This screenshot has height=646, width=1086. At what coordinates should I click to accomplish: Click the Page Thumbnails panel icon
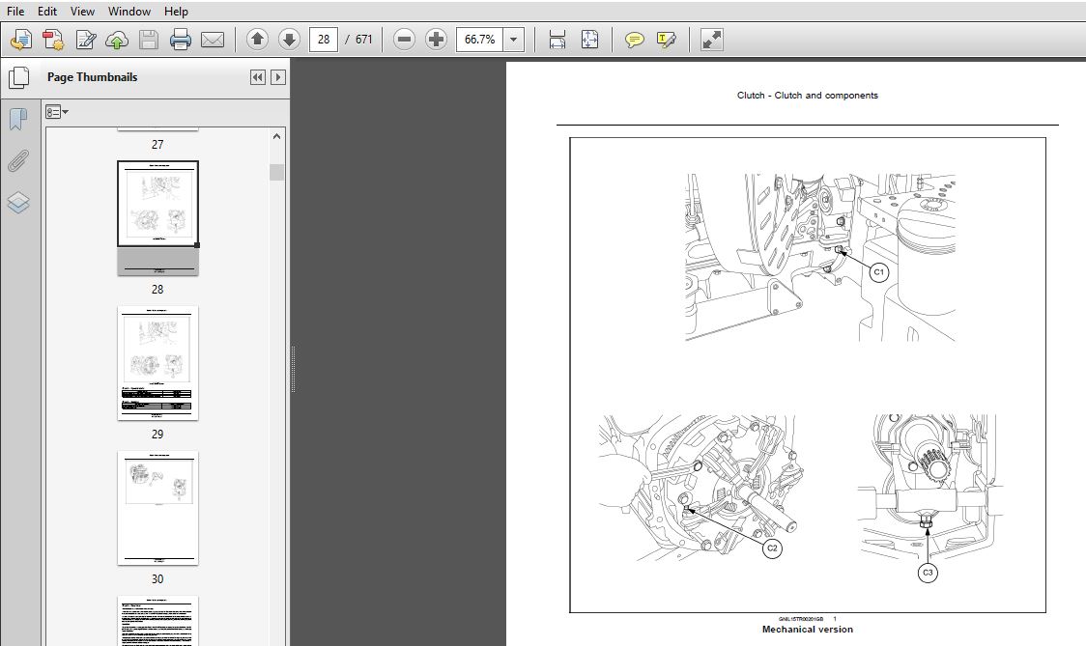[x=18, y=77]
